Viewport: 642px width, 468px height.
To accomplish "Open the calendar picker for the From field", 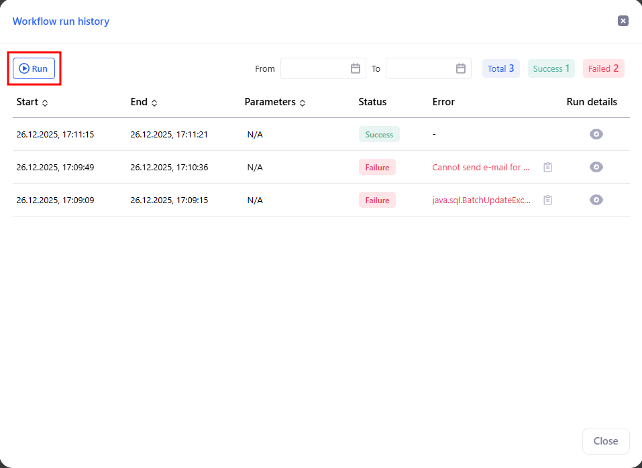I will [355, 68].
